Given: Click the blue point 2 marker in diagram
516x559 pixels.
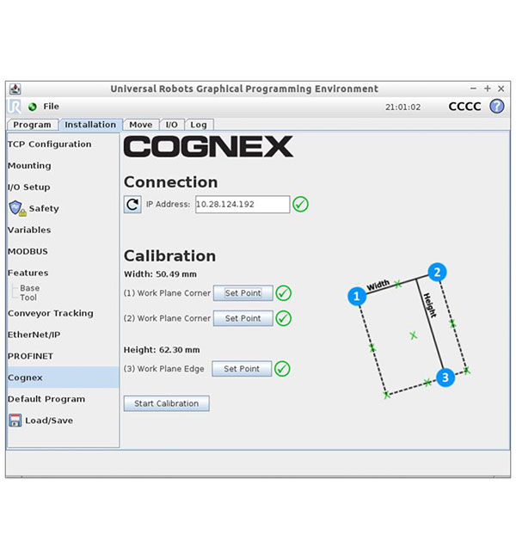Looking at the screenshot, I should point(437,273).
